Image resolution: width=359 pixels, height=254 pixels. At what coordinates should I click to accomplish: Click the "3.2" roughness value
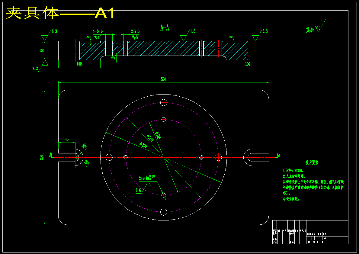click(35, 69)
